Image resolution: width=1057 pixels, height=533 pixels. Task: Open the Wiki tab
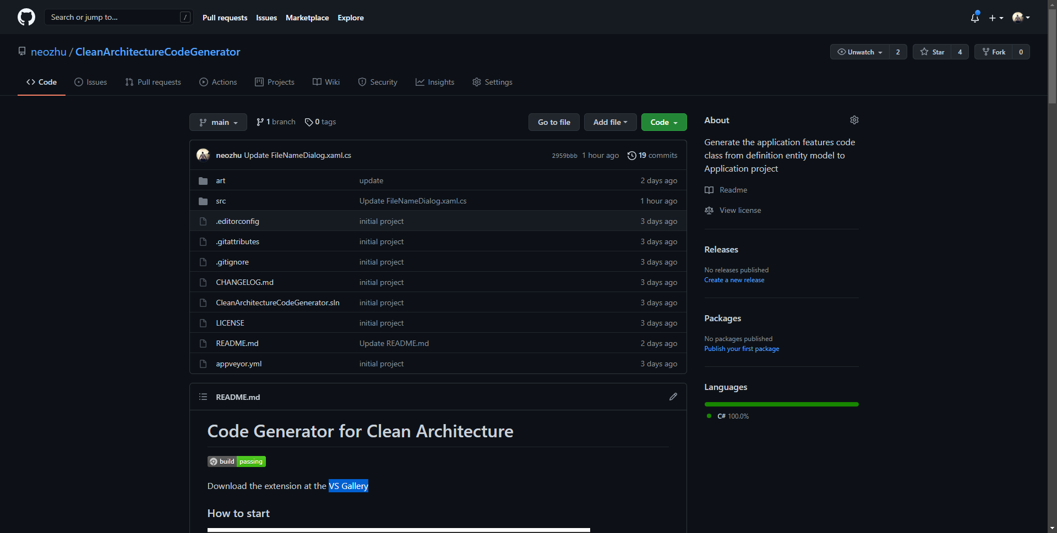(x=326, y=82)
